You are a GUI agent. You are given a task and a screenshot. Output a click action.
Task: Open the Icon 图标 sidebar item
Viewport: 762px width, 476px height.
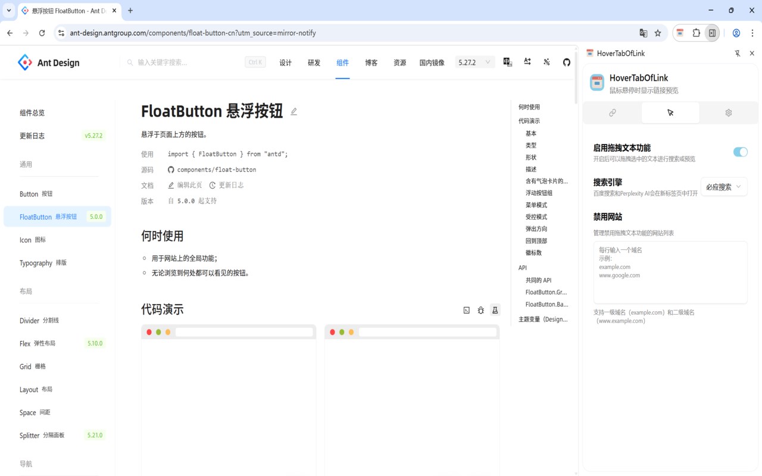click(x=57, y=240)
